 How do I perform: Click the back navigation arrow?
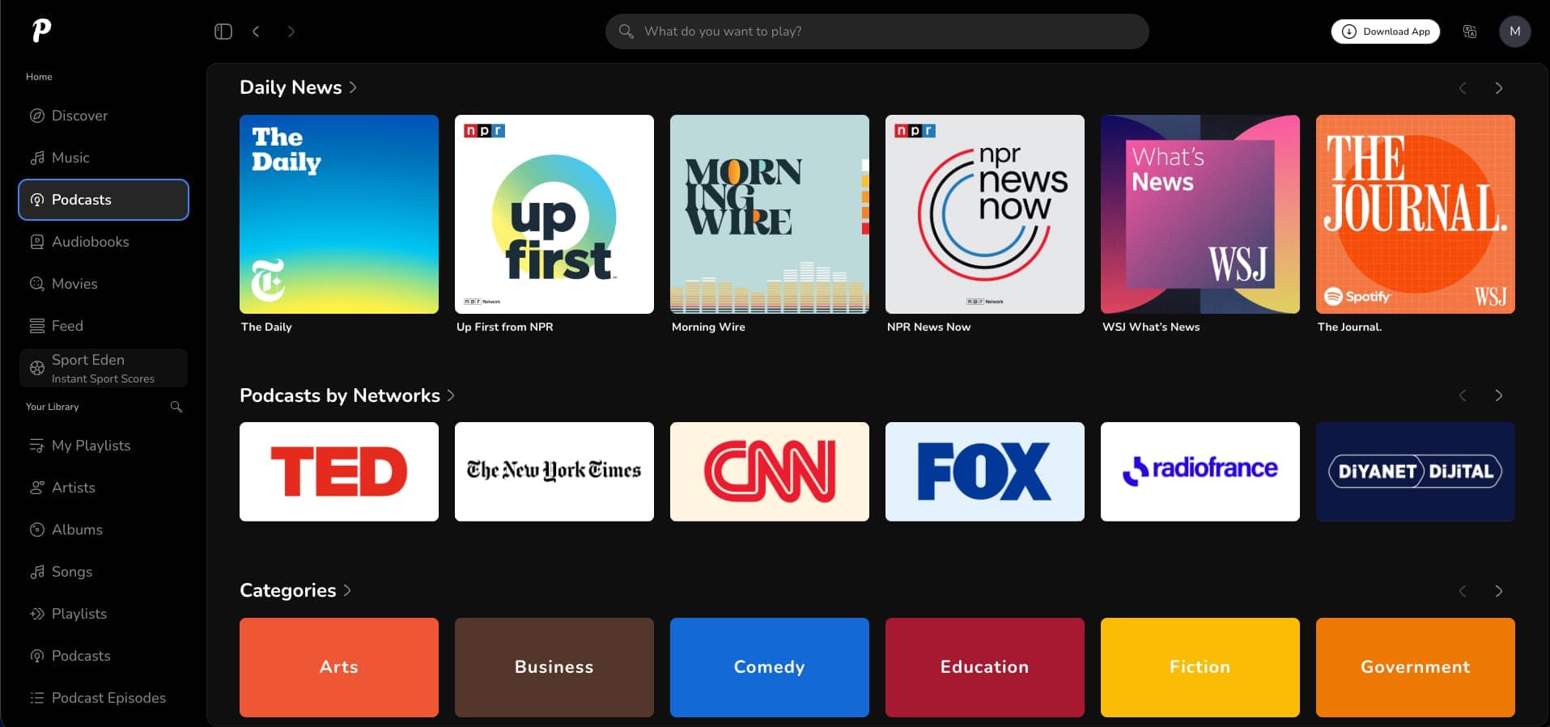[x=256, y=32]
